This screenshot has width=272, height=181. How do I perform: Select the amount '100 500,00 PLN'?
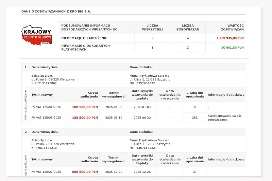tap(85, 107)
